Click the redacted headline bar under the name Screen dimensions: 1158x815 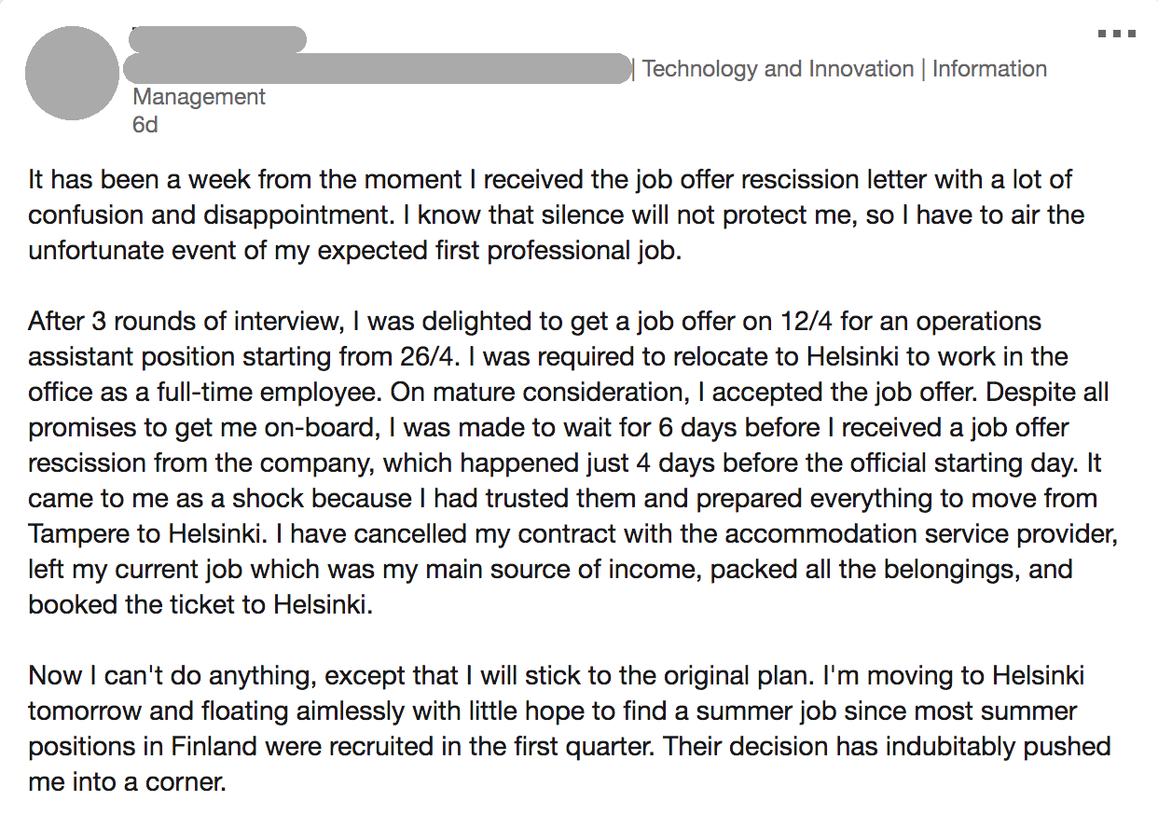378,69
